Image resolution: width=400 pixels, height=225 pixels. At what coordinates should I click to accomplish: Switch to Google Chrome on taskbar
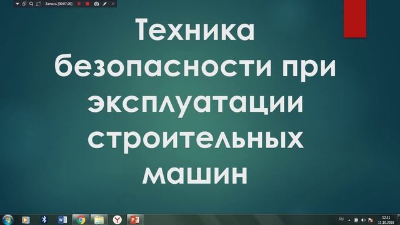[x=81, y=219]
